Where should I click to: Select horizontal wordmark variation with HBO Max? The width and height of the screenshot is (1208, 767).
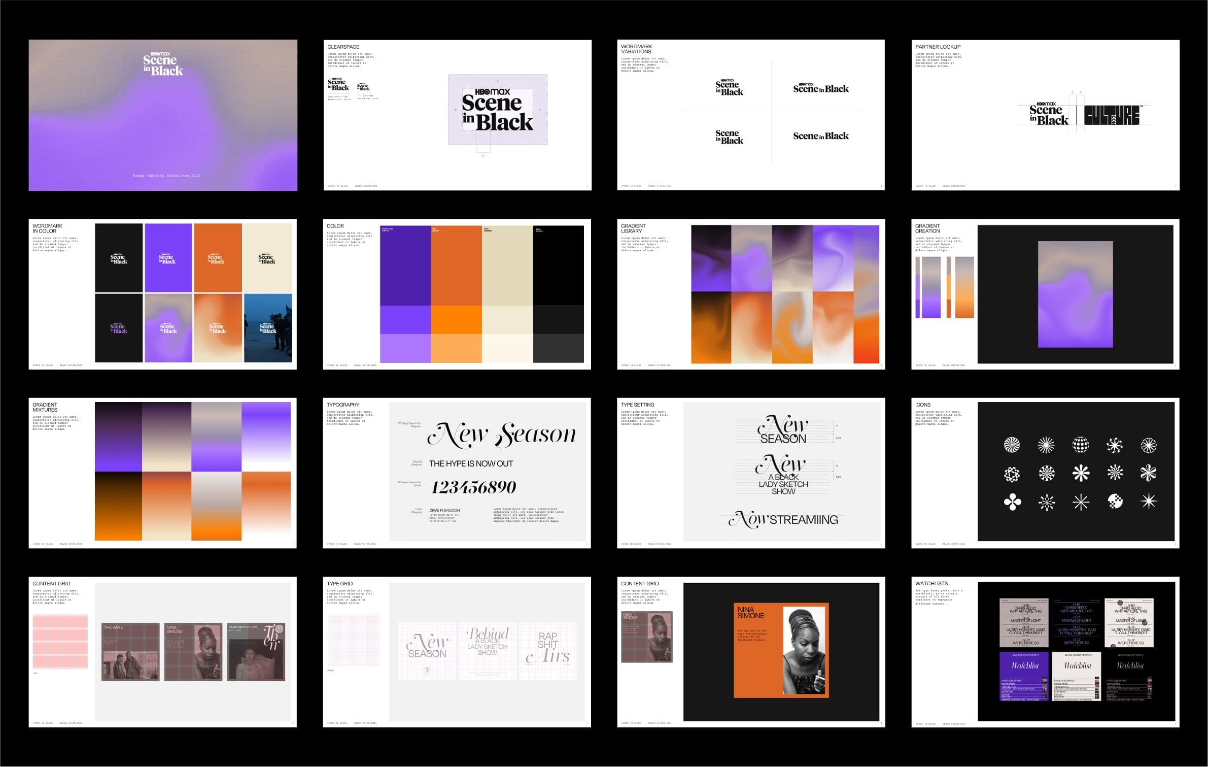pyautogui.click(x=820, y=88)
